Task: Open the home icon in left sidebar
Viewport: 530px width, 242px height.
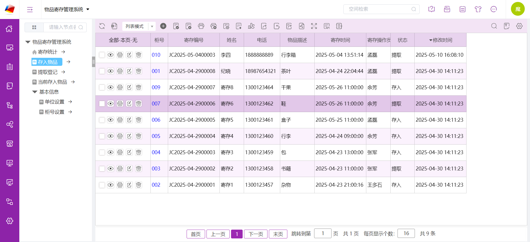Action: 10,29
